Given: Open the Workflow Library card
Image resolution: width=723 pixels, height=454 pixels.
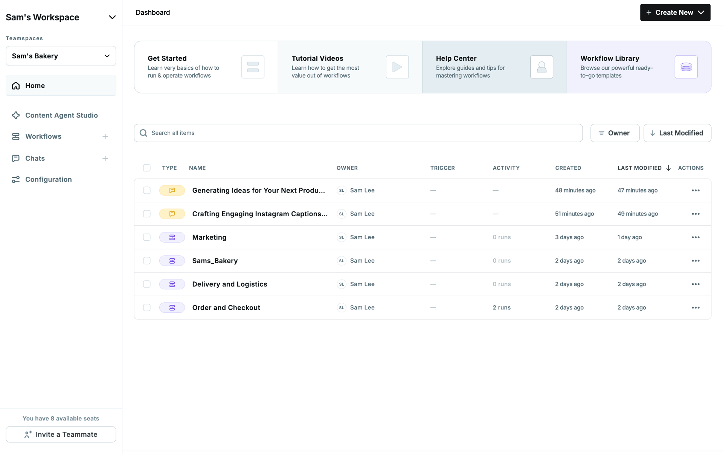Looking at the screenshot, I should coord(639,67).
